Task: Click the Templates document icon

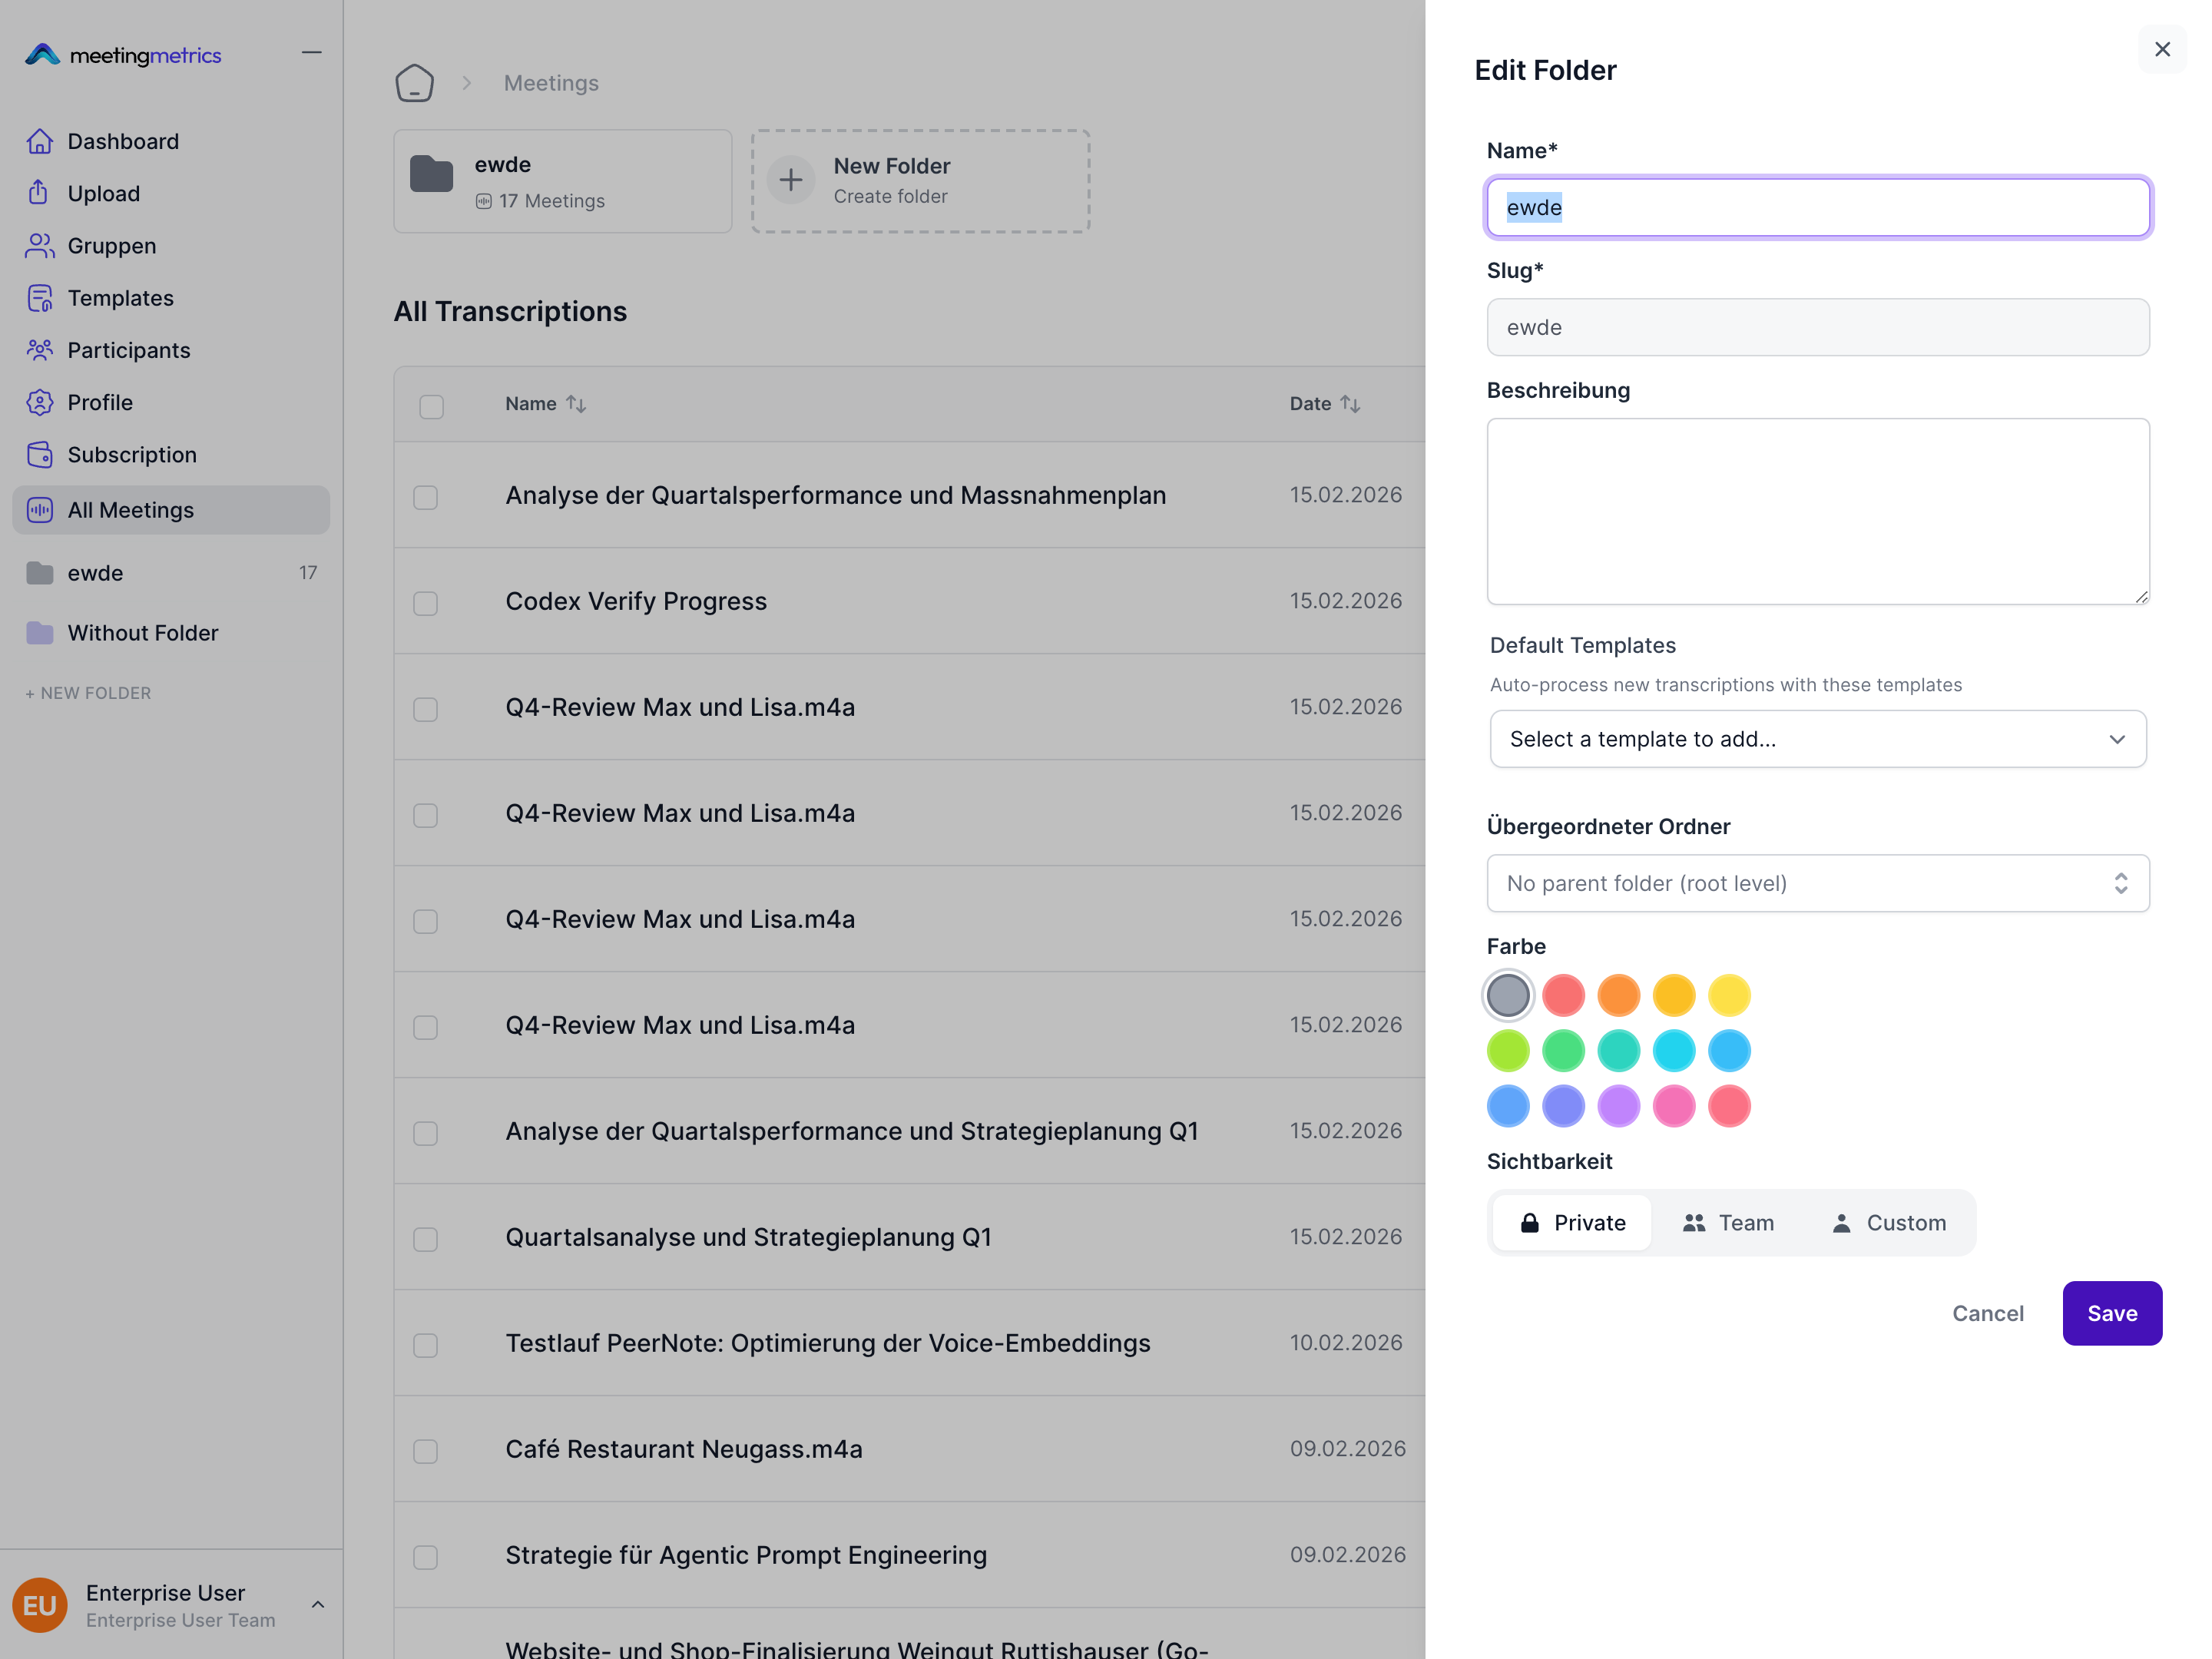Action: (39, 298)
